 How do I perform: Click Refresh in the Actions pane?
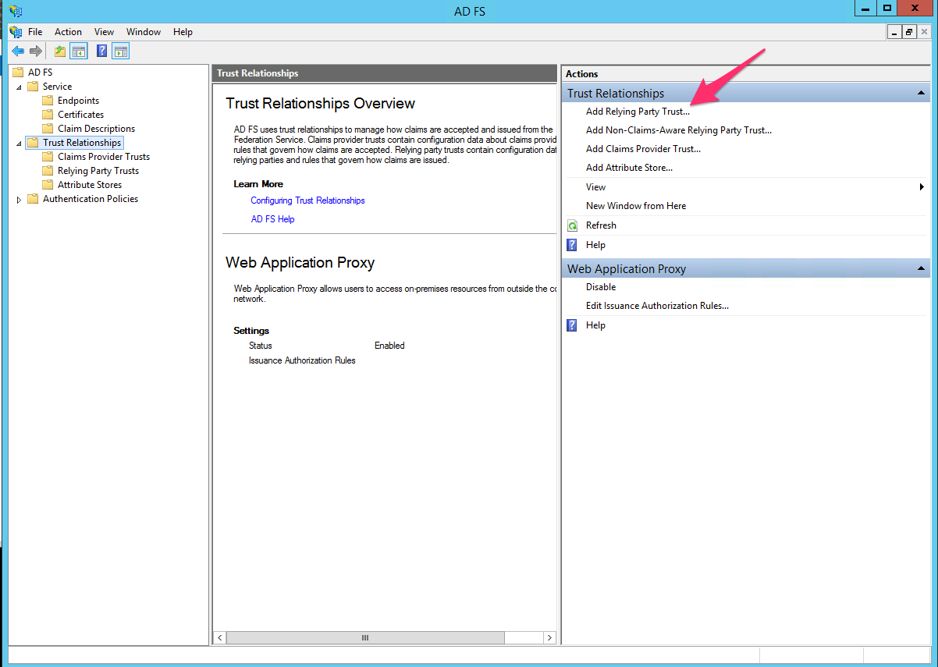(x=601, y=225)
